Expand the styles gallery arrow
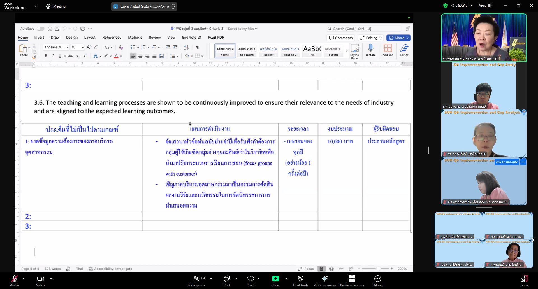Screen dimensions: 538x289 [347, 51]
